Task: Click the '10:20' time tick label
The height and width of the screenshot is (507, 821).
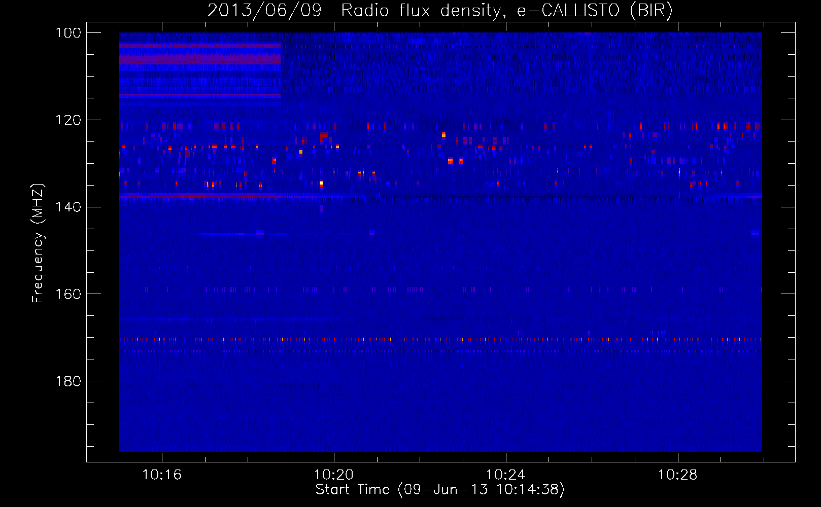Action: 334,475
